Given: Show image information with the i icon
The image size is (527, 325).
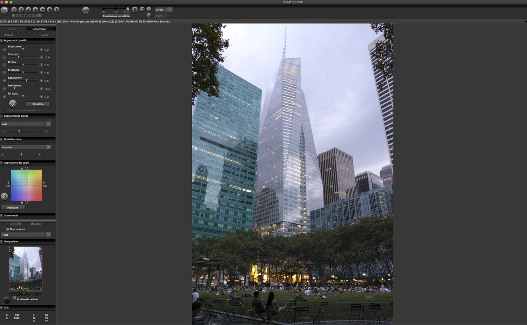Looking at the screenshot, I should point(14,9).
